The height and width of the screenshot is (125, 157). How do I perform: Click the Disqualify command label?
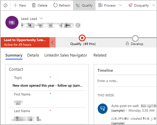pyautogui.click(x=141, y=6)
